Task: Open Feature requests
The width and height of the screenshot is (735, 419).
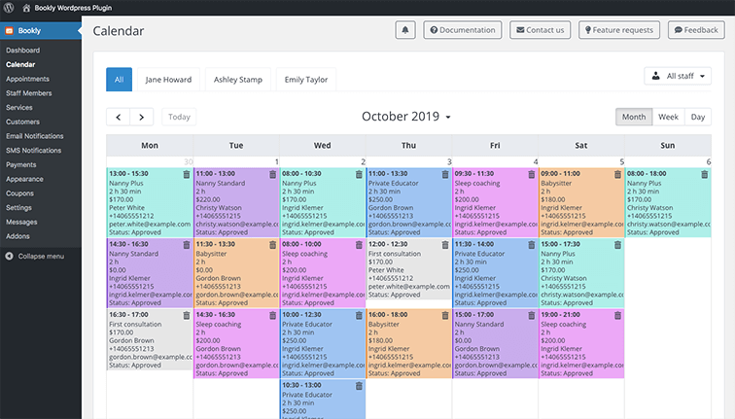Action: point(619,30)
